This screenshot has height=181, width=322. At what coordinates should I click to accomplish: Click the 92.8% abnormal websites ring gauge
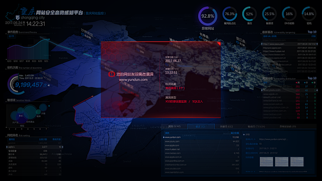(207, 16)
